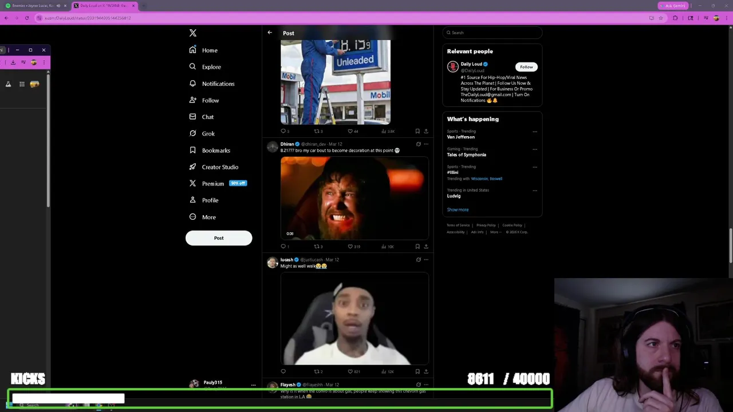This screenshot has width=733, height=412.
Task: Open lucash's video thumbnail
Action: point(354,319)
